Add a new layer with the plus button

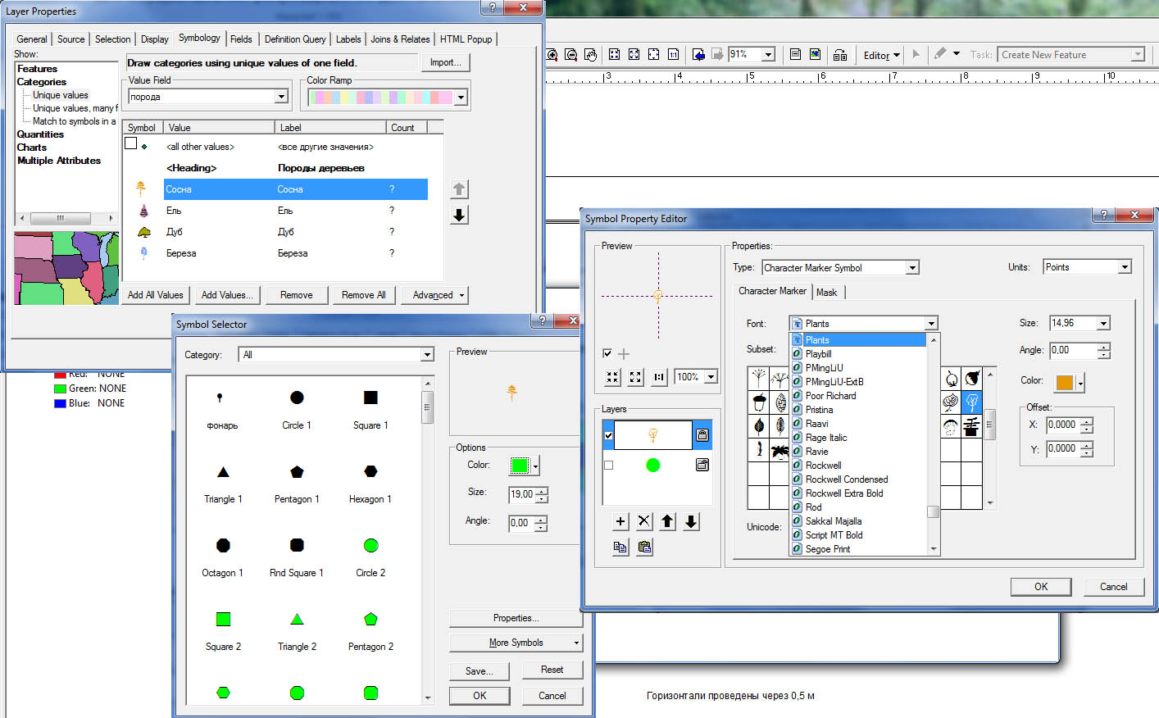[620, 521]
